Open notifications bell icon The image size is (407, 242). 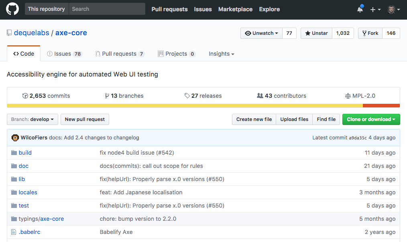pyautogui.click(x=360, y=9)
